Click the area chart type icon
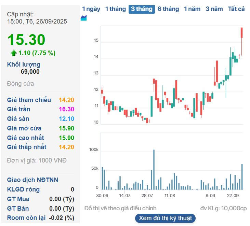This screenshot has width=250, height=226. (83, 18)
